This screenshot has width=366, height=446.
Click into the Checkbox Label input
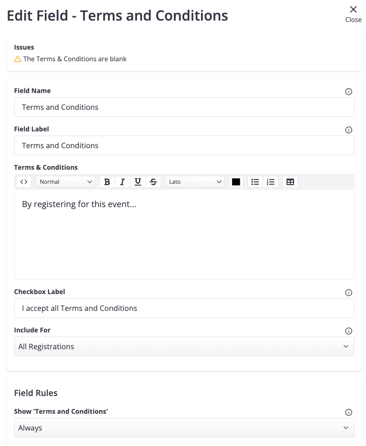[x=184, y=308]
